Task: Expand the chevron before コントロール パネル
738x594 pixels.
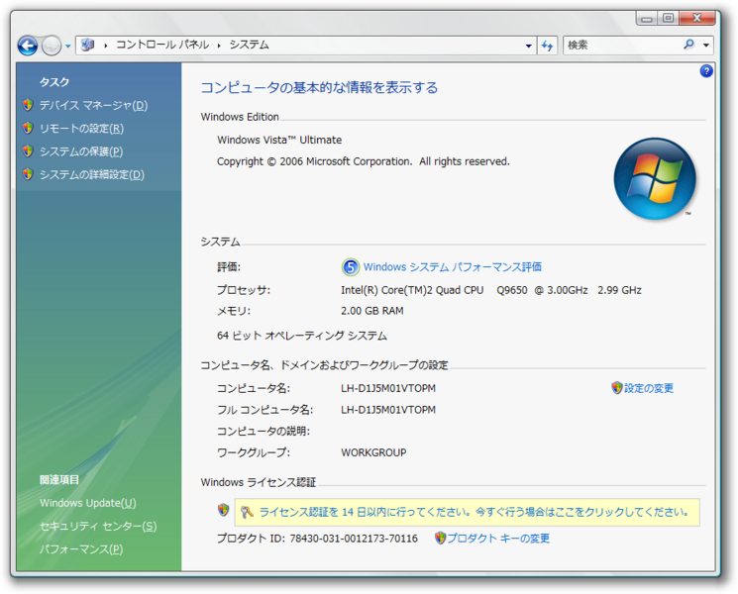Action: pyautogui.click(x=106, y=46)
